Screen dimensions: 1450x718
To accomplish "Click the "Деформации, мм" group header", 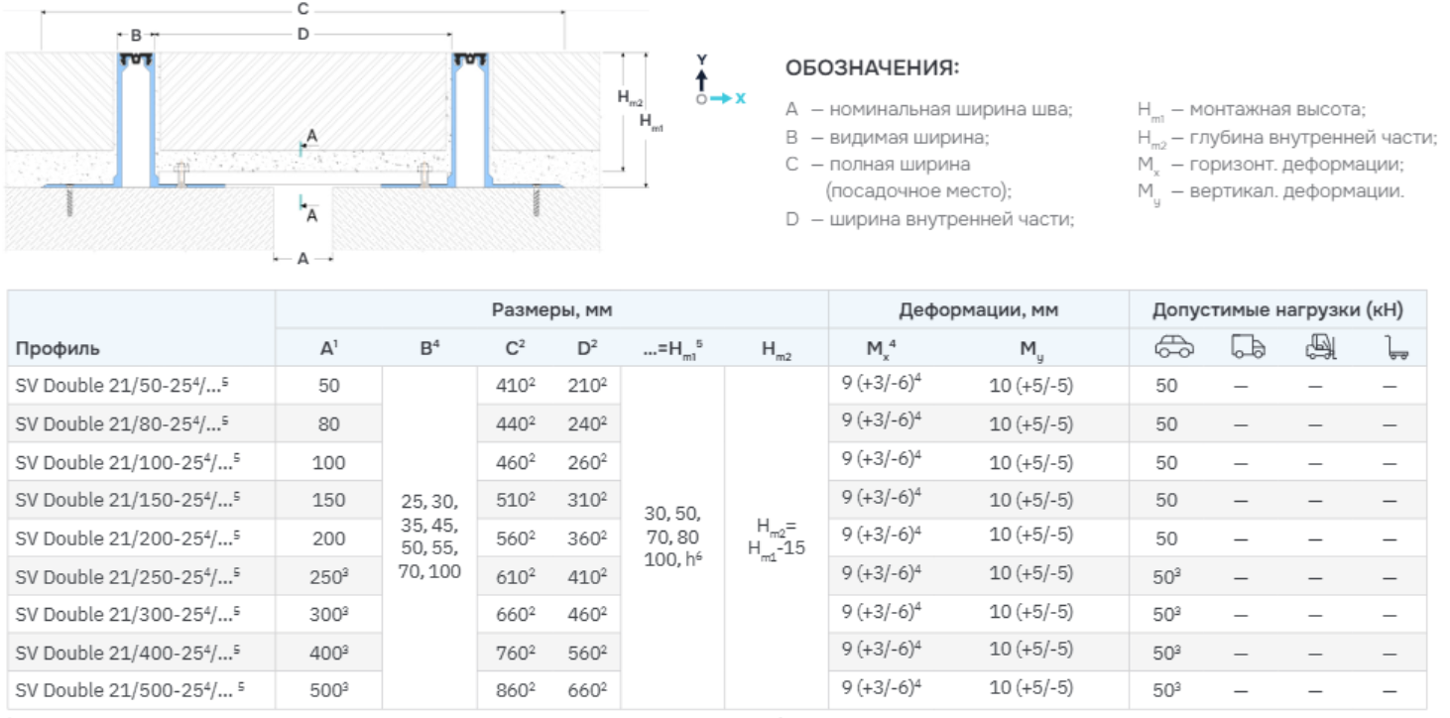I will [x=978, y=309].
